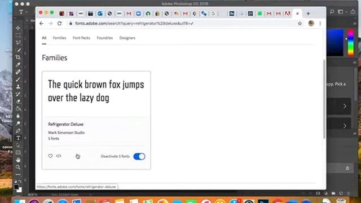Select the Dodge tool

click(18, 123)
